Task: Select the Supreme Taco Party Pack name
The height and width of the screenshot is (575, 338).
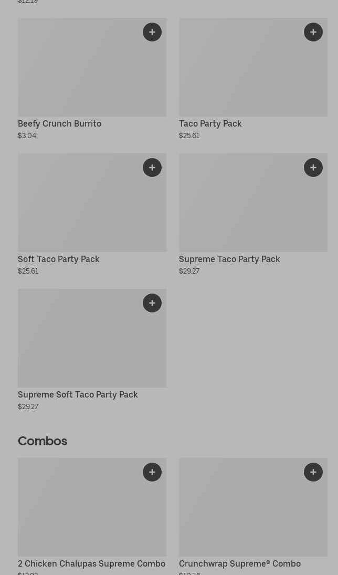Action: pos(229,259)
